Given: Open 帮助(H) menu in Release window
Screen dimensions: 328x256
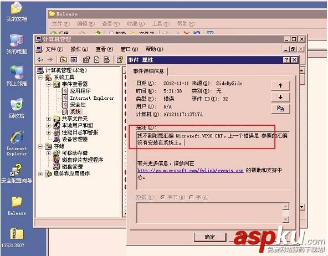Looking at the screenshot, I should [186, 24].
